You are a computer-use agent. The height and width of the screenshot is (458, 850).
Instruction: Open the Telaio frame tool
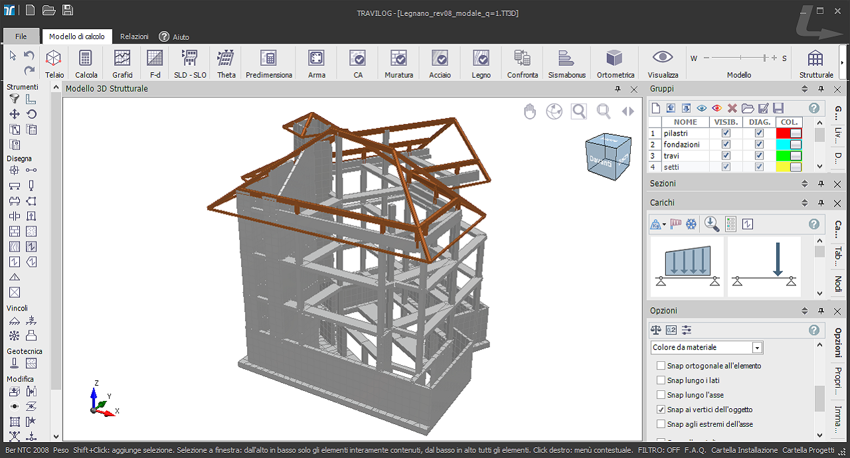pos(54,64)
